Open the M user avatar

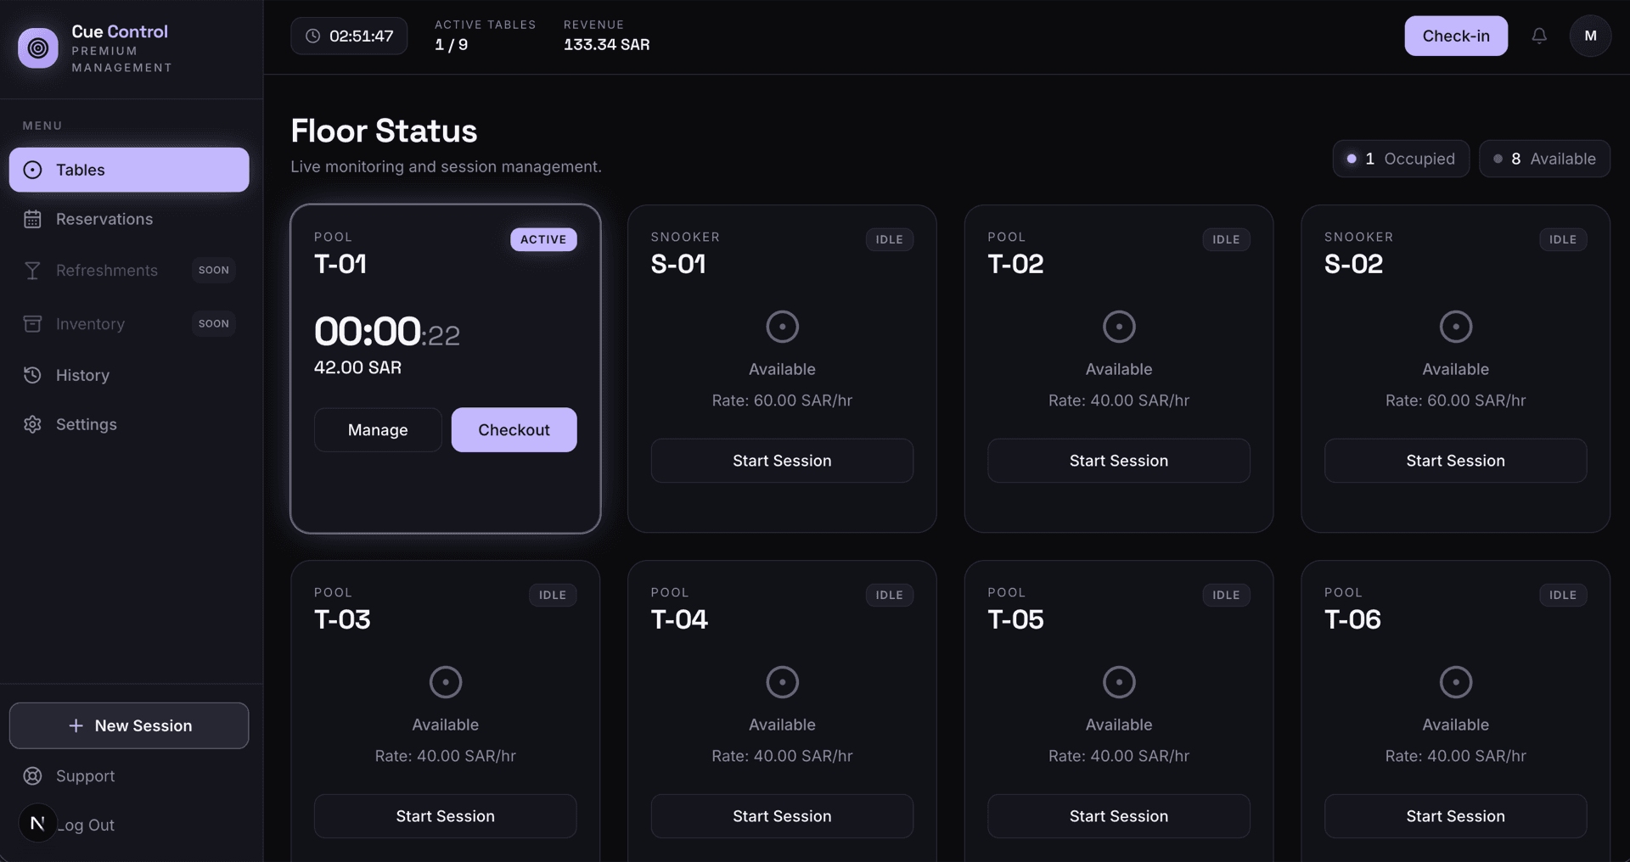coord(1590,36)
